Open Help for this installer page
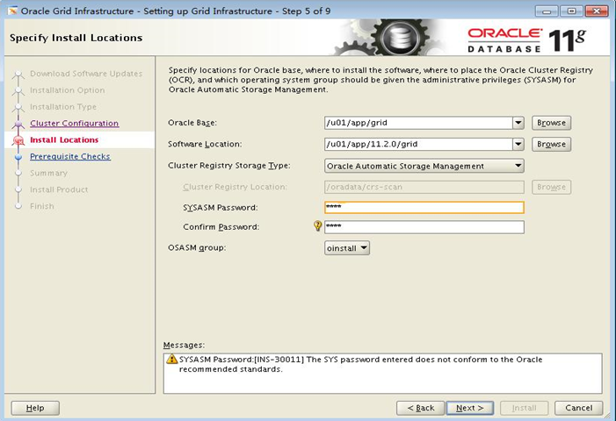Screen dimensions: 616x421 tap(35, 408)
